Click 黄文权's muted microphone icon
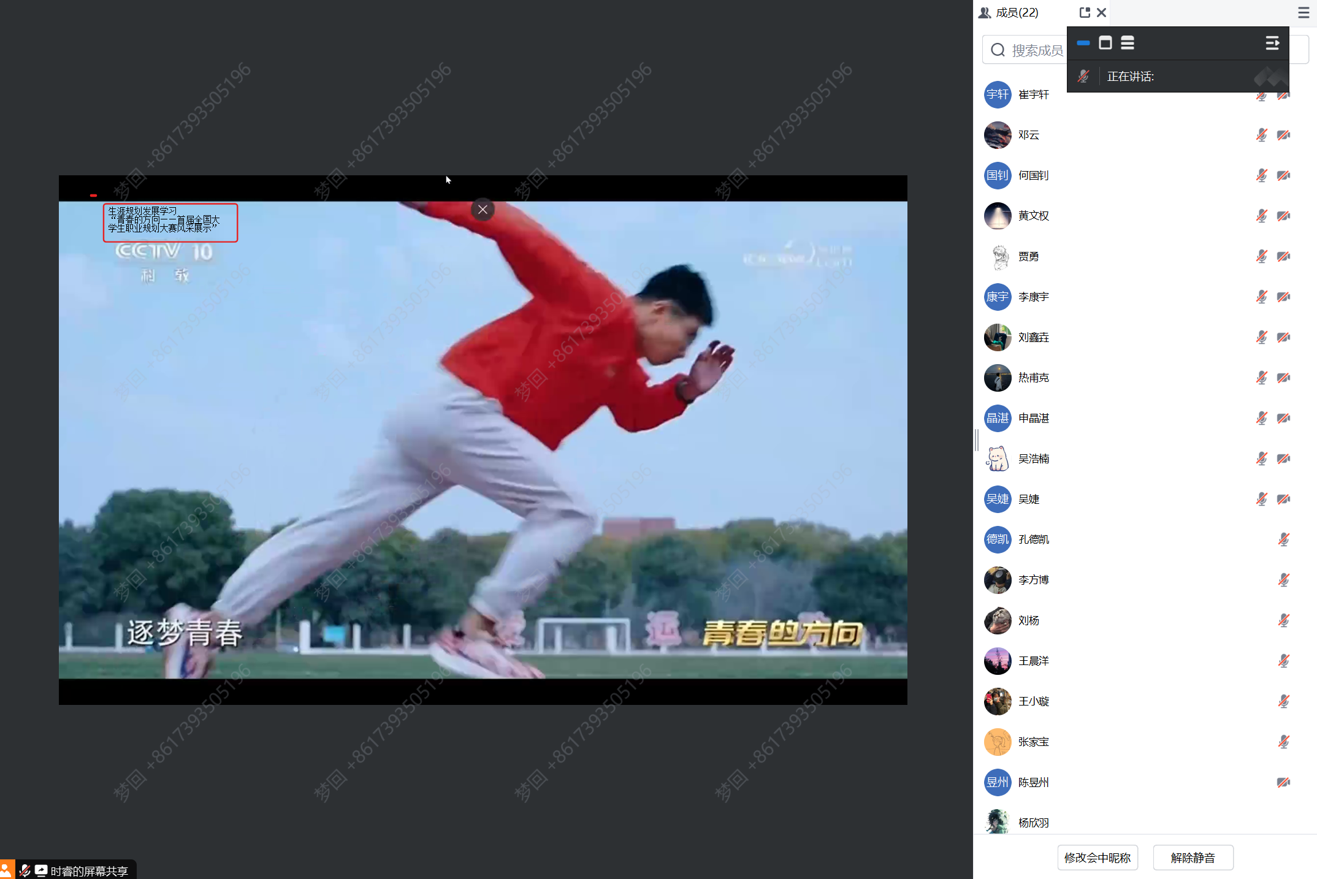Screen dimensions: 1317x879 (1261, 216)
